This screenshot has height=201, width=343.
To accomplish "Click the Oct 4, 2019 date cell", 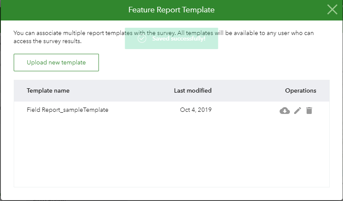I will (x=196, y=110).
